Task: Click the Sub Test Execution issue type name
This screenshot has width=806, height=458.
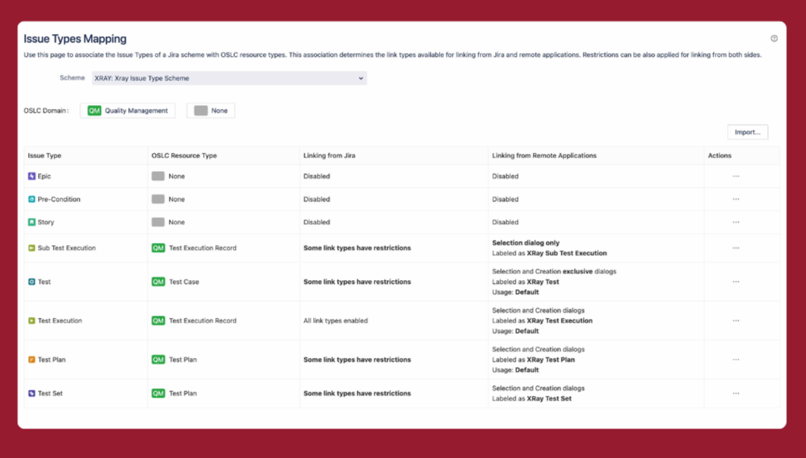Action: [x=66, y=248]
